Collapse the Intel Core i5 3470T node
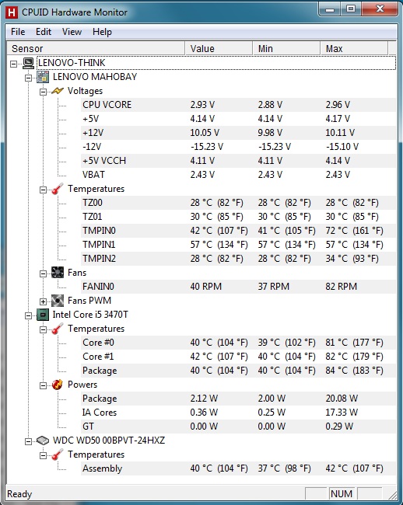Screen dimensions: 403x505 click(x=28, y=315)
